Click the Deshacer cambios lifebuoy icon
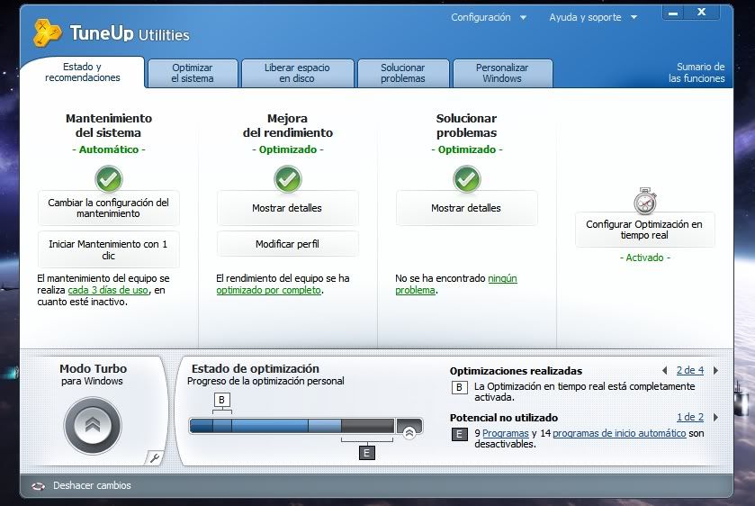This screenshot has height=506, width=755. [38, 486]
